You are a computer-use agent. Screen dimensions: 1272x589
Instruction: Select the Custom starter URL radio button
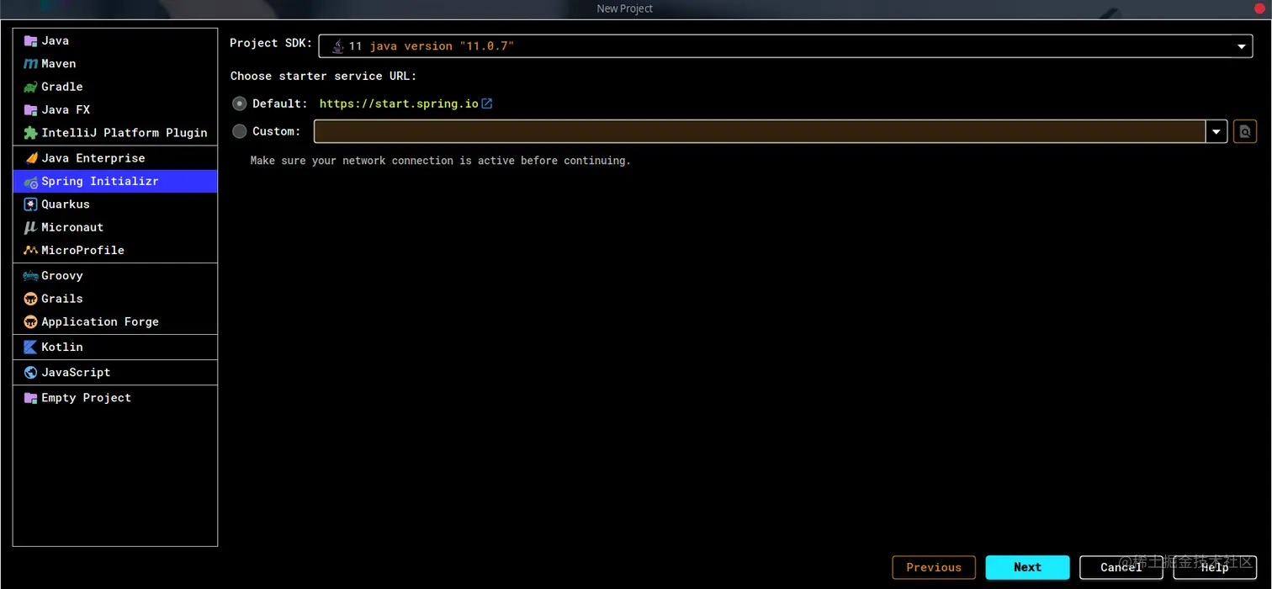point(240,131)
